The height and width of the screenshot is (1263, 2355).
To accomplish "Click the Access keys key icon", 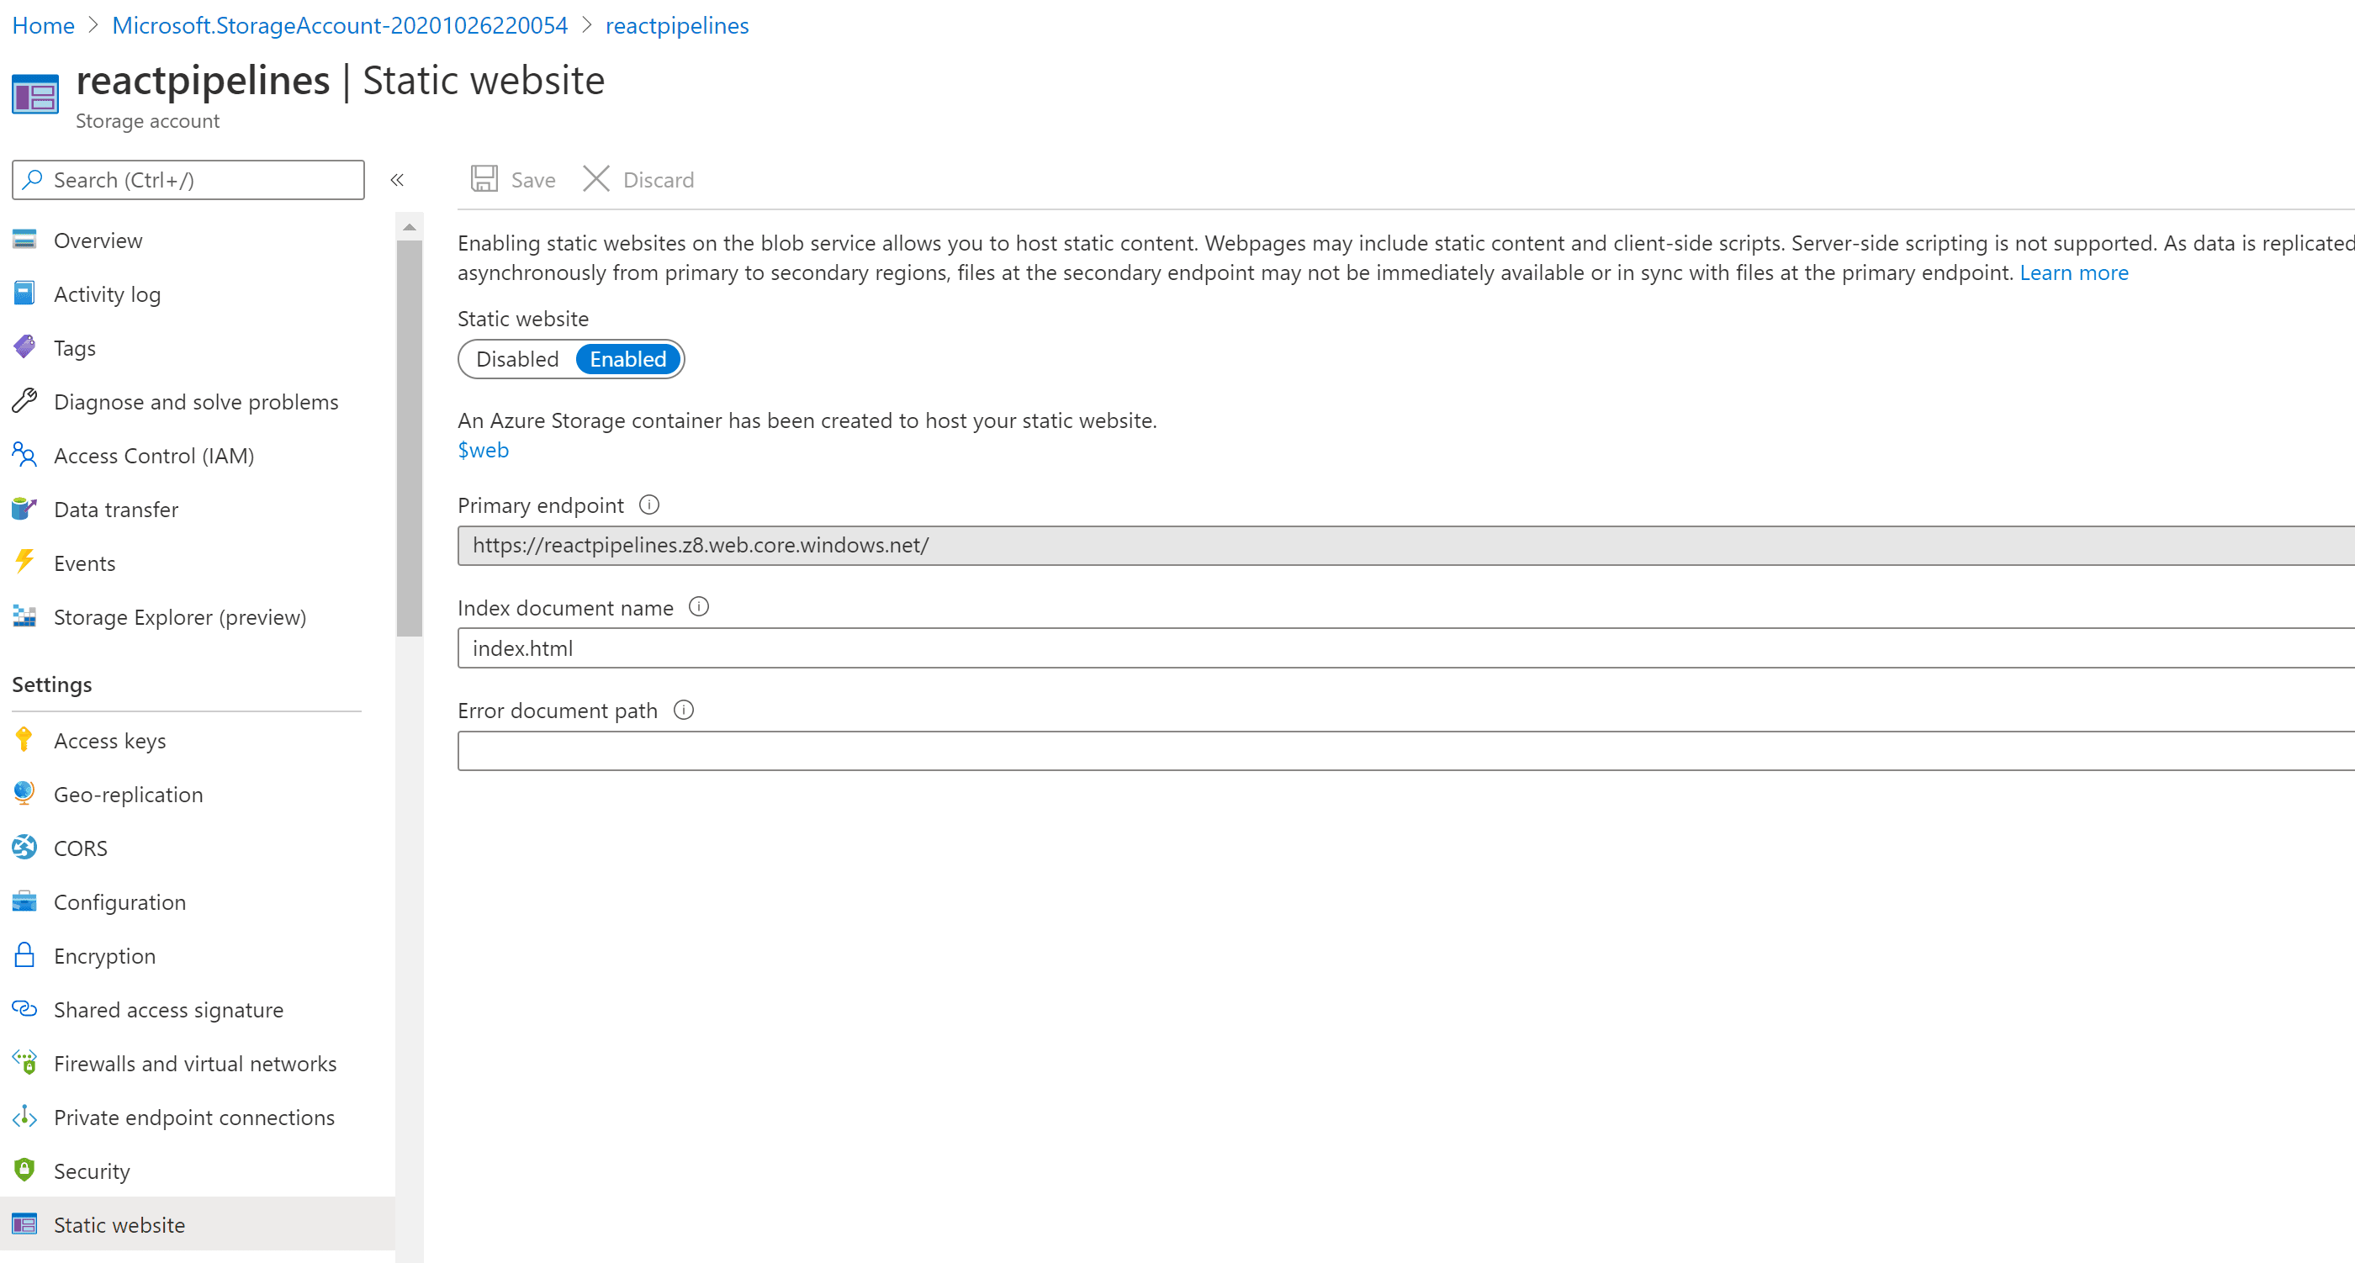I will coord(24,739).
